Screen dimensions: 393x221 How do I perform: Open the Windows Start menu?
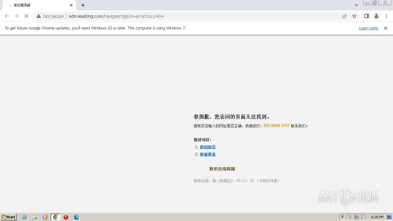(9, 217)
